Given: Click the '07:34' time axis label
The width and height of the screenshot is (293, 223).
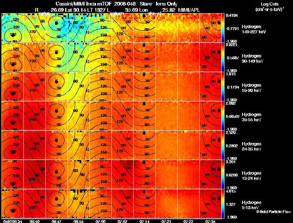Looking at the screenshot, I should (210, 222).
